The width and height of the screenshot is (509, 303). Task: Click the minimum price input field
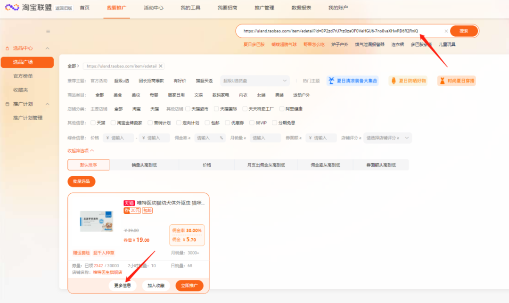coord(118,138)
